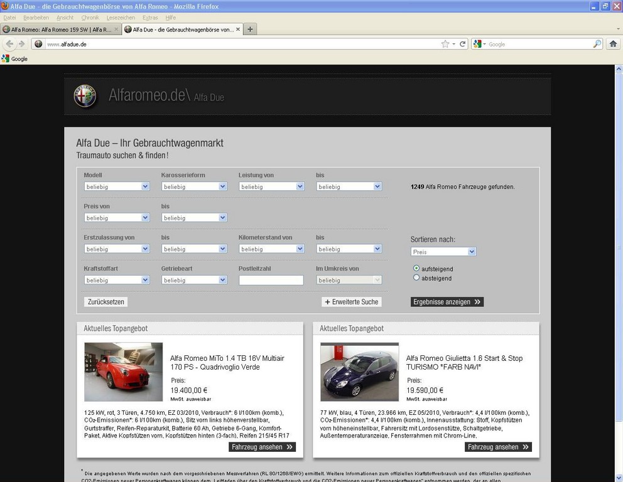Click the page vertical scrollbar up arrow

[619, 68]
